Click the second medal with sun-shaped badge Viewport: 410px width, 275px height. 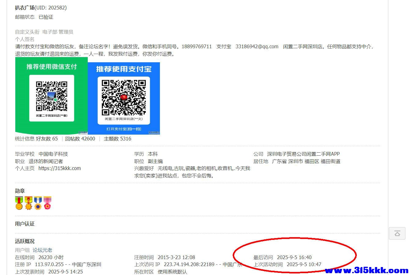(x=28, y=203)
